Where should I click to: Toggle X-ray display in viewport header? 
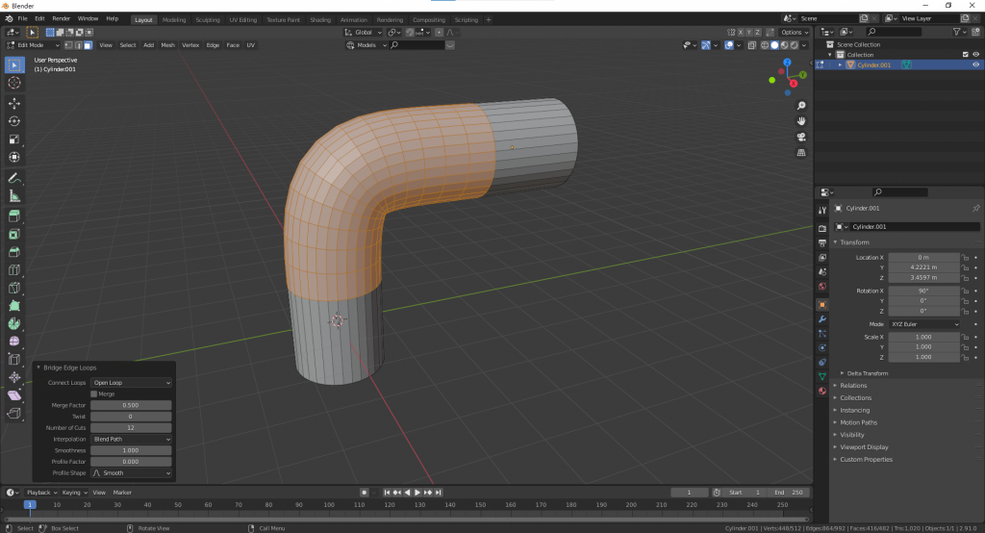point(752,45)
